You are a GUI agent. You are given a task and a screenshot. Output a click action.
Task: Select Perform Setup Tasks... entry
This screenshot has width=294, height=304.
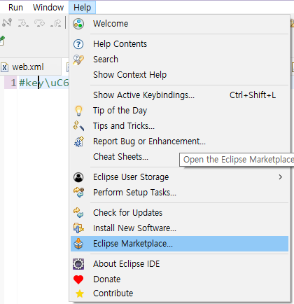click(x=179, y=193)
